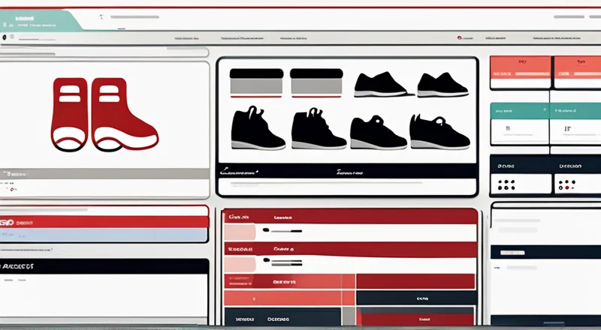Choose the bottom-left black high-top sneaker icon
Screen dimensions: 601x330
pyautogui.click(x=258, y=128)
